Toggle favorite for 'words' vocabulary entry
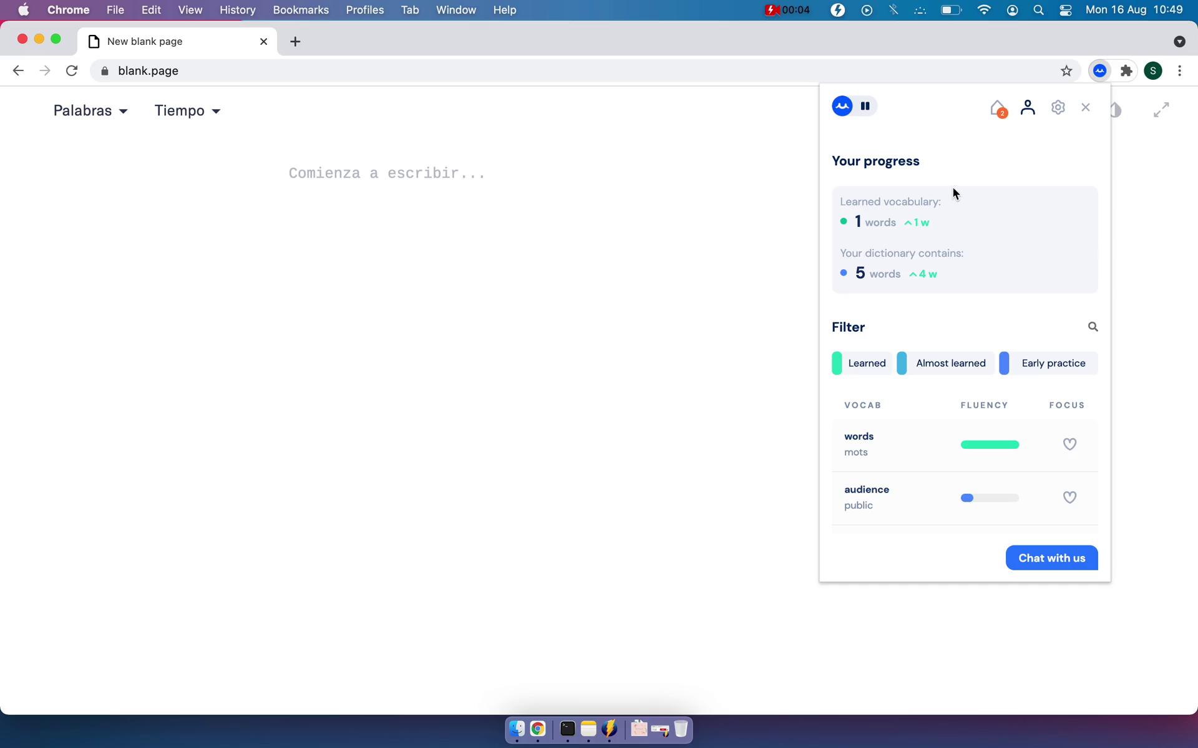 (1069, 444)
